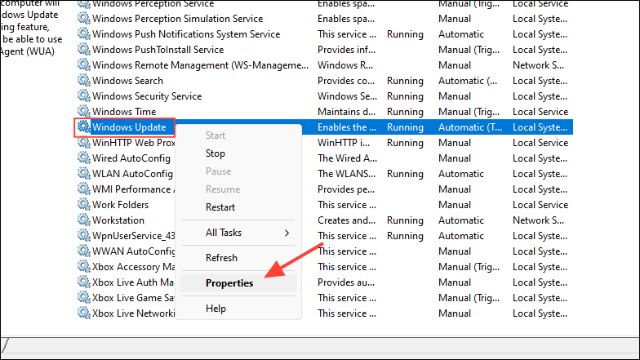The width and height of the screenshot is (640, 360).
Task: Click 'Maintains d...' description of Windows Time
Action: tap(346, 112)
